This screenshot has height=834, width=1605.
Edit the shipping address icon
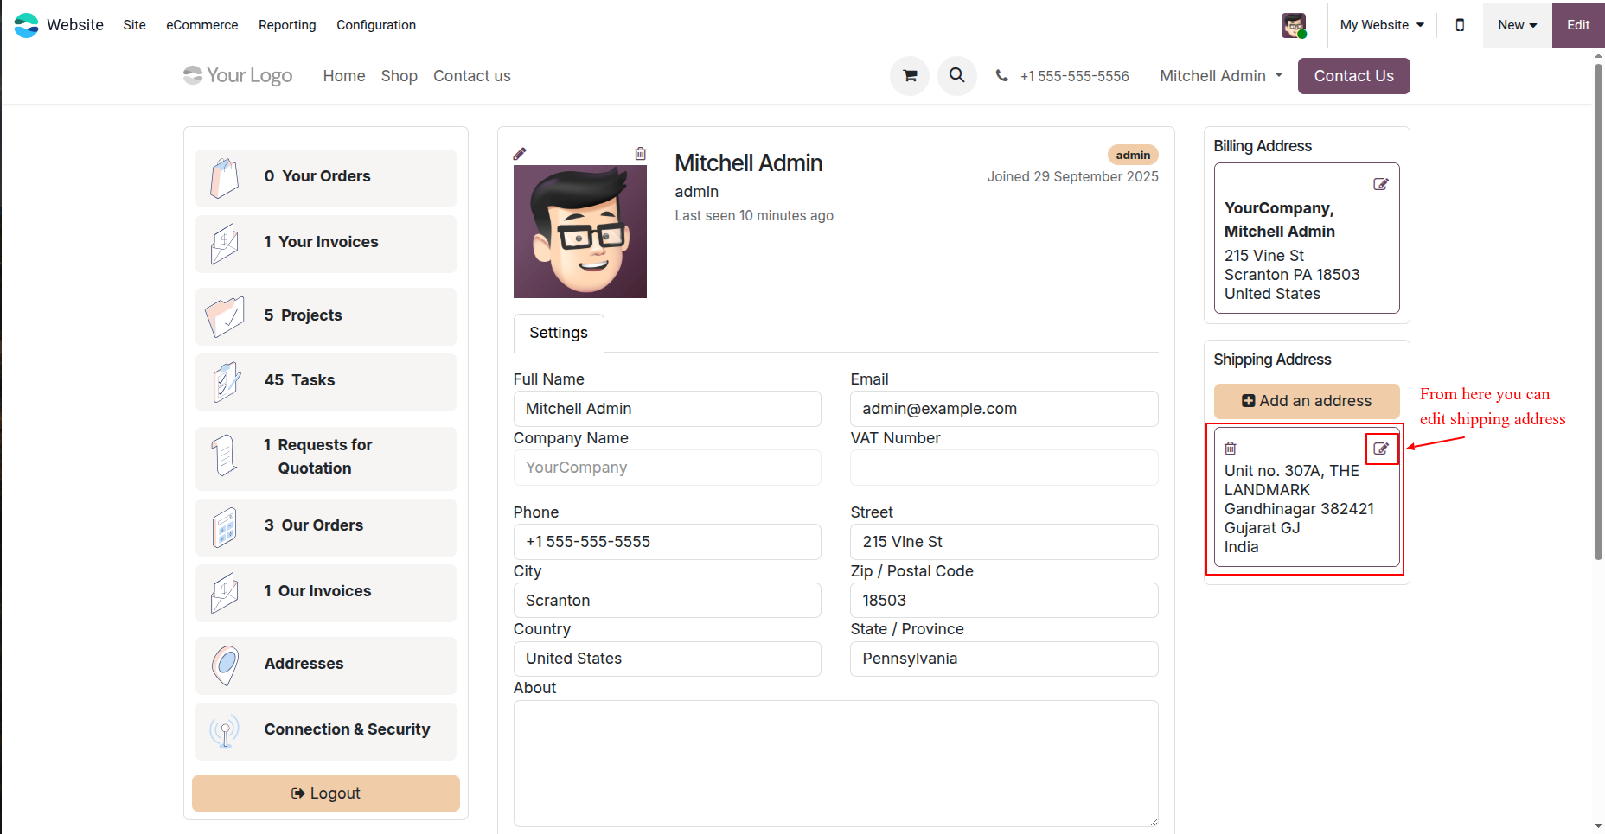coord(1381,449)
